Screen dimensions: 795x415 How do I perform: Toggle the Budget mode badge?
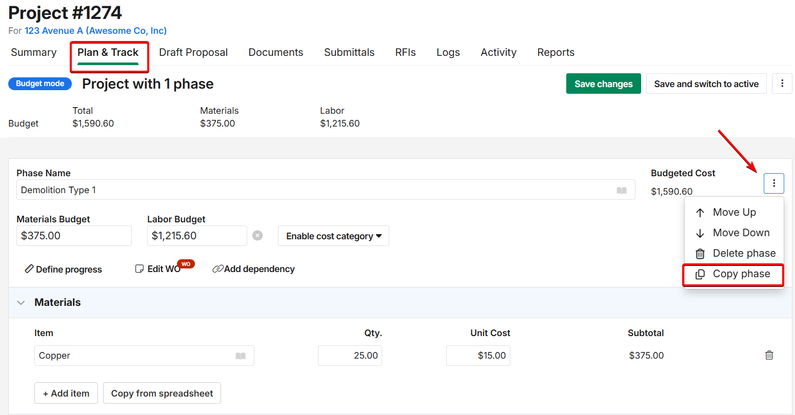point(40,84)
